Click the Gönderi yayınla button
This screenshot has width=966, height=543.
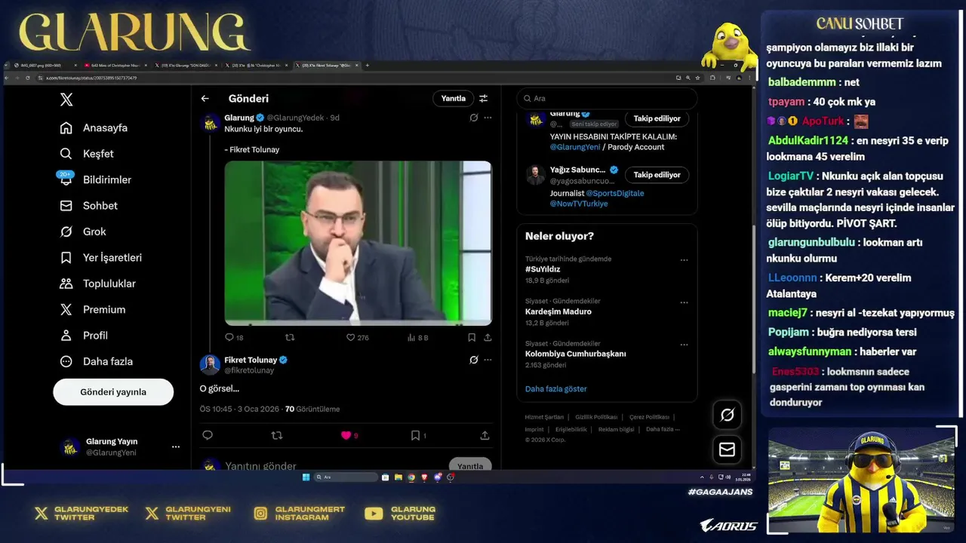click(x=113, y=392)
